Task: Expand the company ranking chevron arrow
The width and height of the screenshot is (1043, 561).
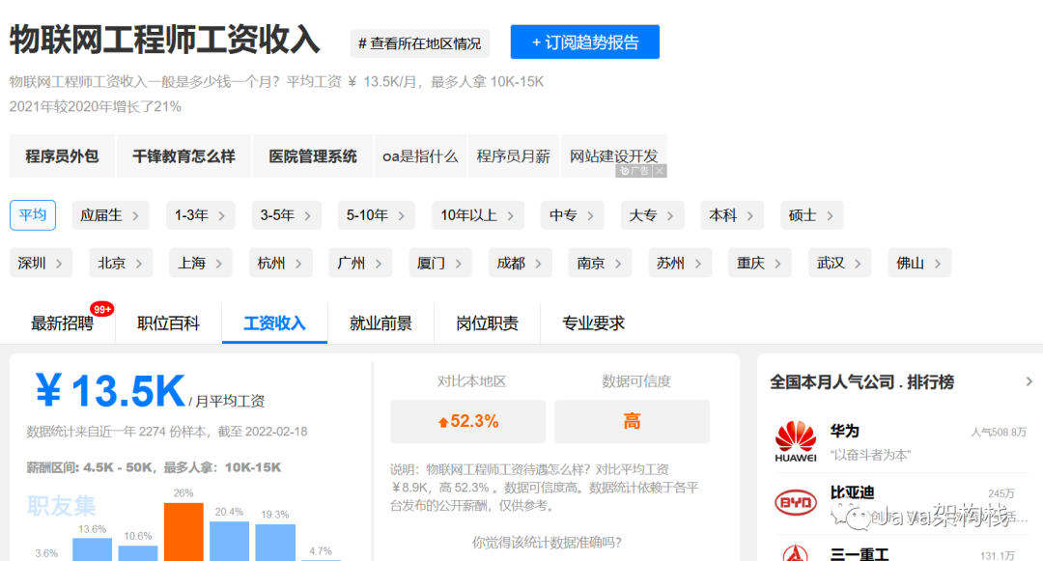Action: (x=1029, y=381)
